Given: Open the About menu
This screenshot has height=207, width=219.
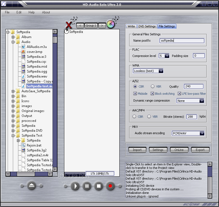Looking at the screenshot, I should tap(46, 12).
